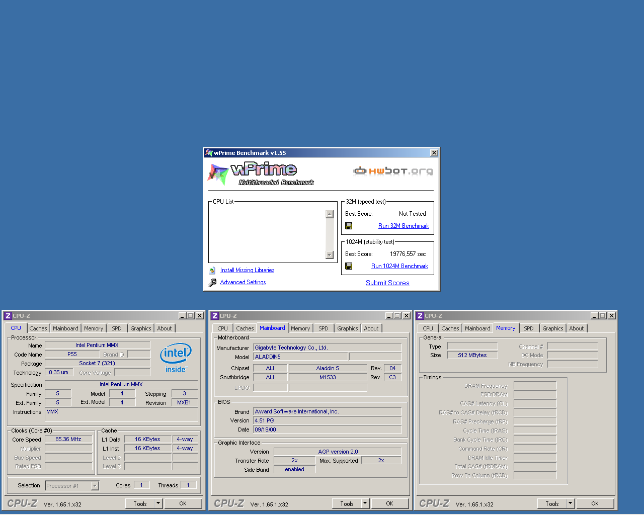This screenshot has height=515, width=644.
Task: Click Submit Scores link
Action: tap(387, 283)
